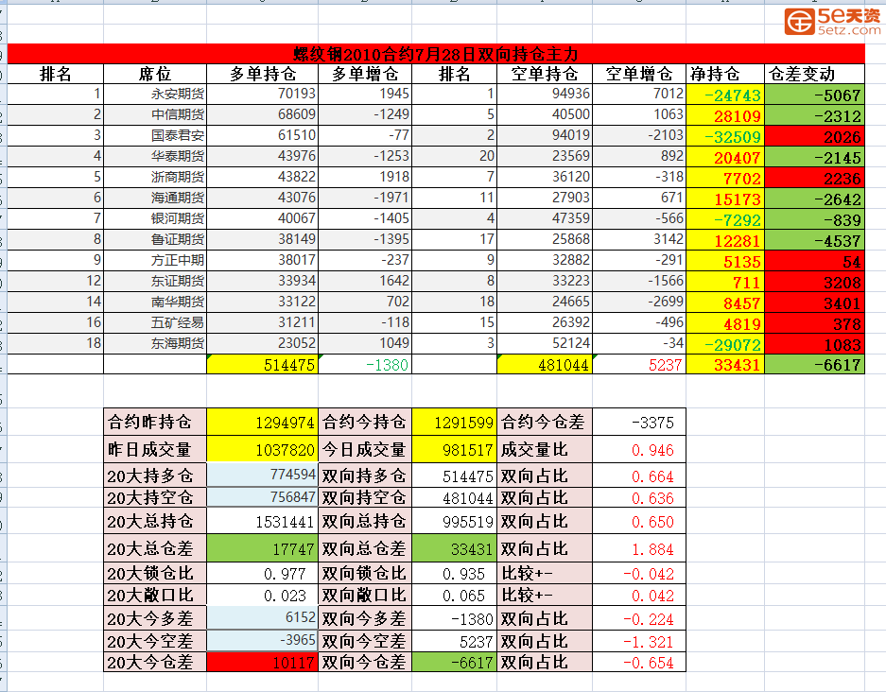Image resolution: width=886 pixels, height=692 pixels.
Task: Select the 多单持仓 header cell
Action: [x=263, y=74]
